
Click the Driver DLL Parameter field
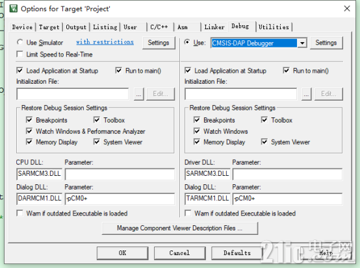coord(287,174)
